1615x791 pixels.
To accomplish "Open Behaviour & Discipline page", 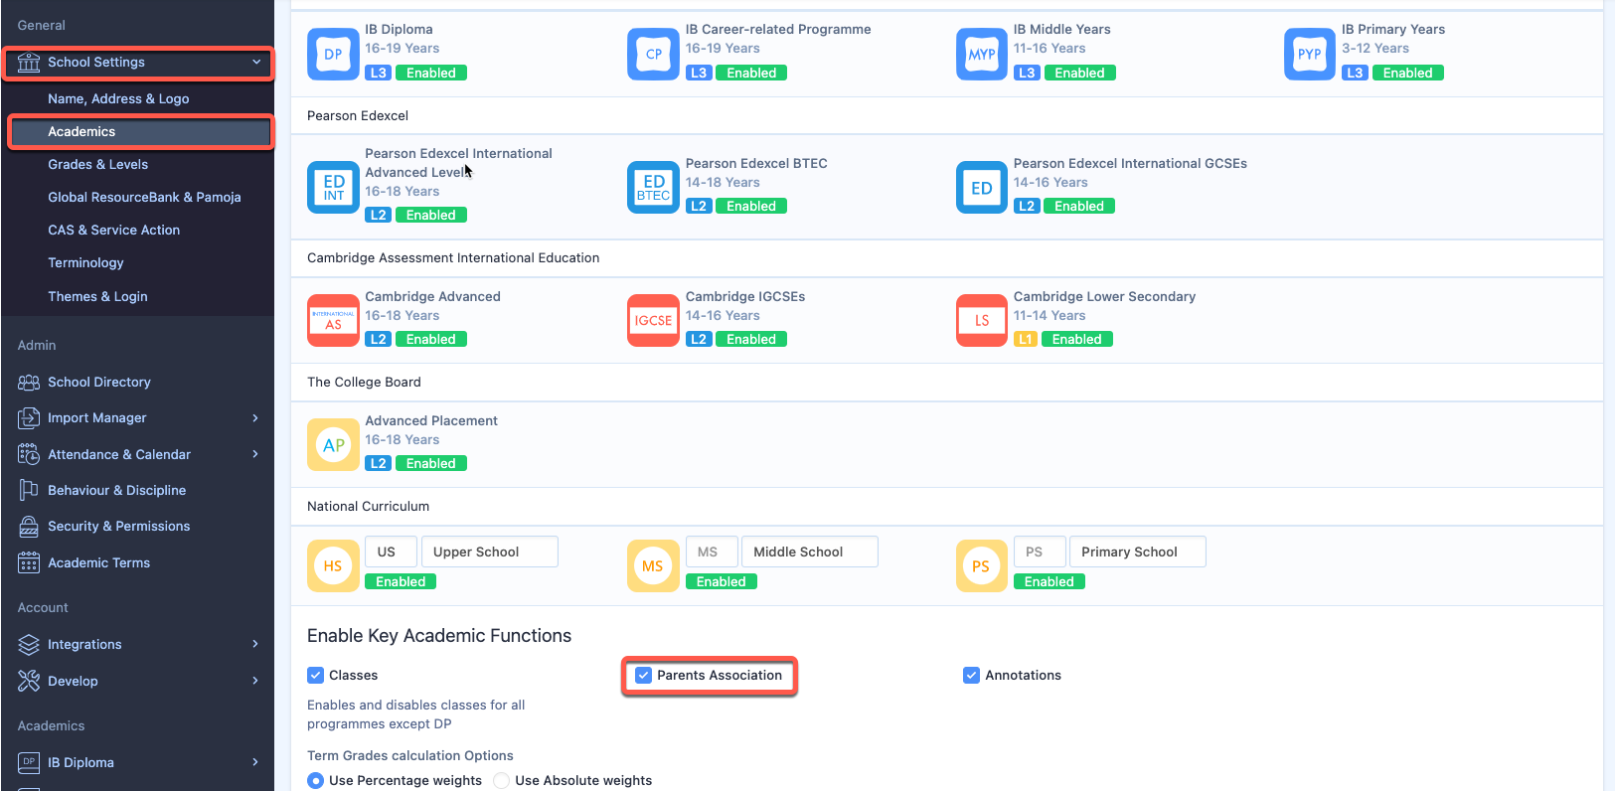I will [116, 491].
